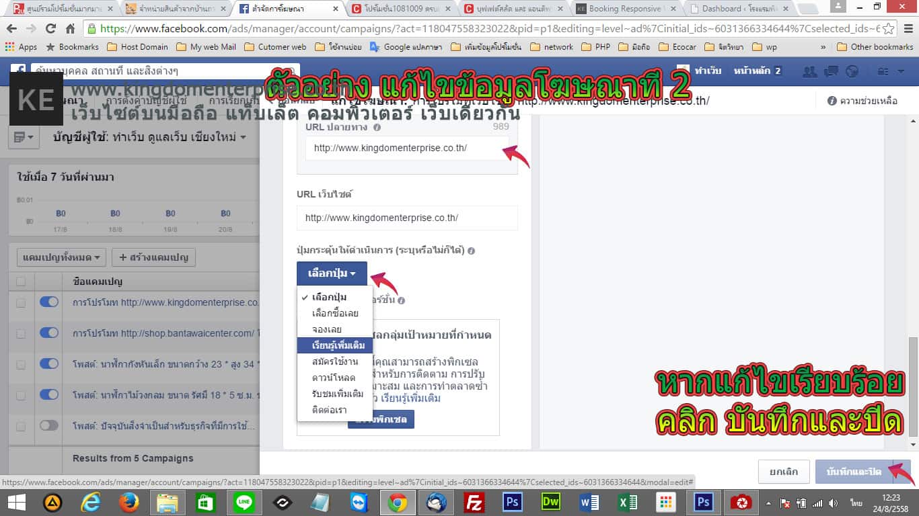This screenshot has width=919, height=516.
Task: Open the account selector ทำเว็บ ดูแลเว็บ เชียงใหม่
Action: pyautogui.click(x=149, y=137)
